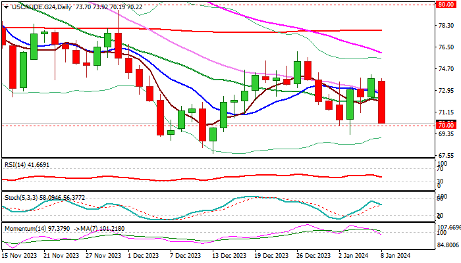Viewport: 461px width, 263px height.
Task: Click the red RSI line in its panel
Action: (x=198, y=178)
